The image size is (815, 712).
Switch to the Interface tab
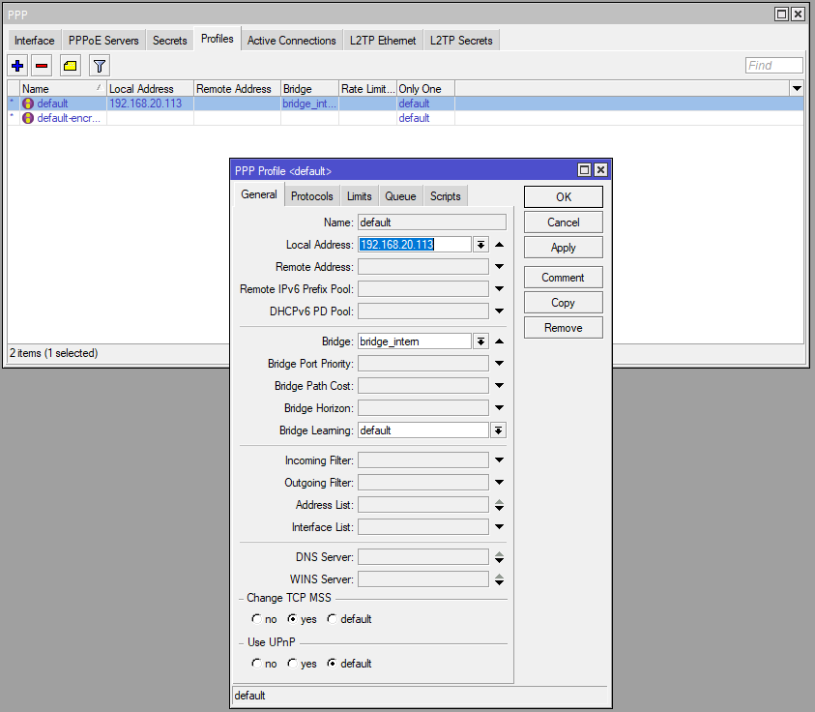point(34,41)
